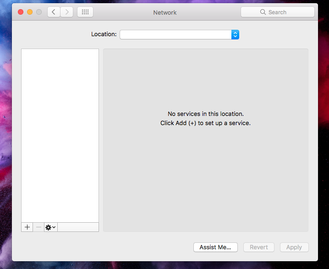This screenshot has width=329, height=269.
Task: Click the back navigation arrow
Action: [x=54, y=12]
